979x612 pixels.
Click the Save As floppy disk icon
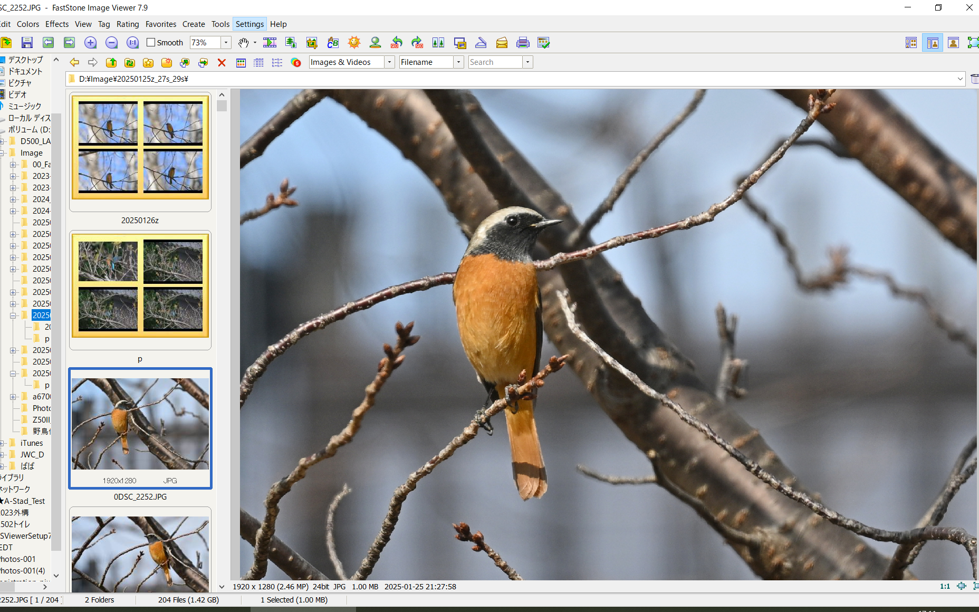tap(27, 43)
